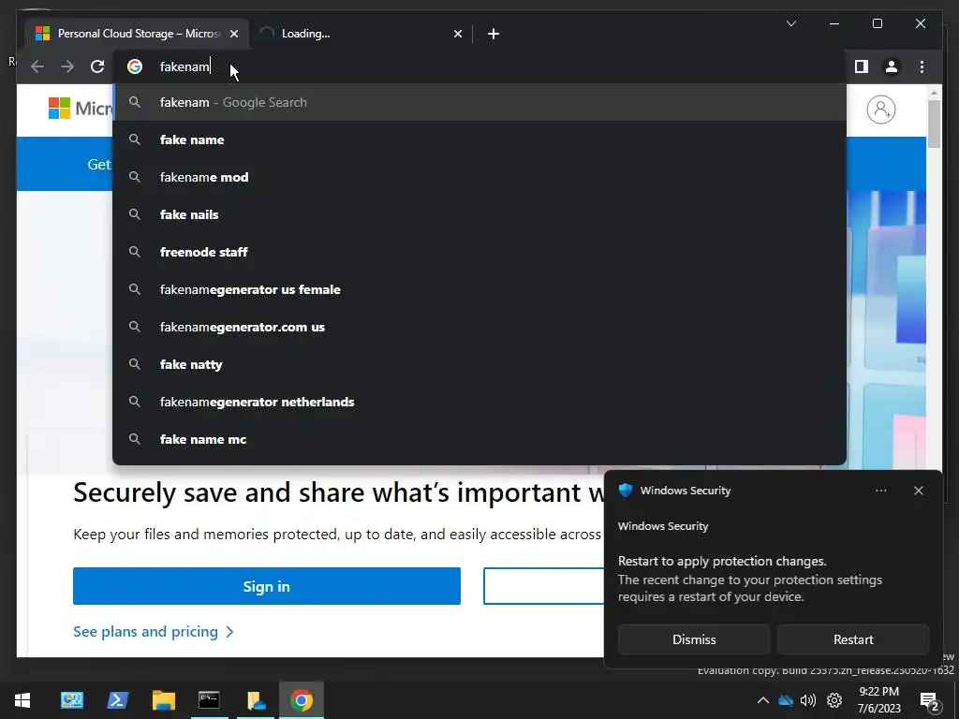Open File Explorer from the taskbar
Screen dimensions: 959x719
(163, 700)
